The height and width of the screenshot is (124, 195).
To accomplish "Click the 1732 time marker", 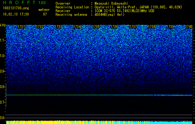I will [x=40, y=27].
